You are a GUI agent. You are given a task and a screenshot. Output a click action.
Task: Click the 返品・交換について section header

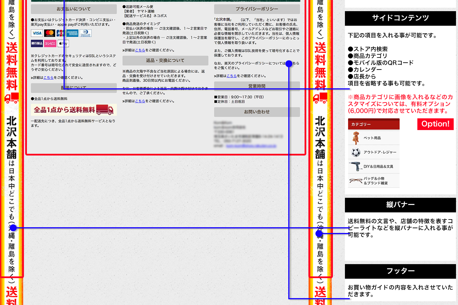point(165,61)
